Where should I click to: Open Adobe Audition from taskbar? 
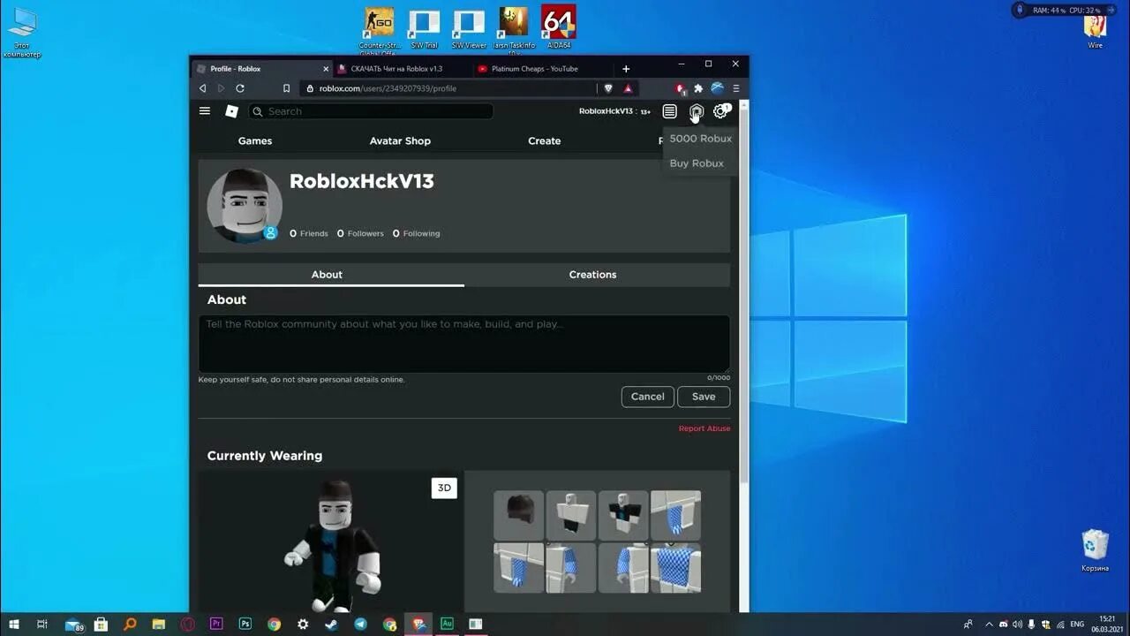tap(447, 624)
